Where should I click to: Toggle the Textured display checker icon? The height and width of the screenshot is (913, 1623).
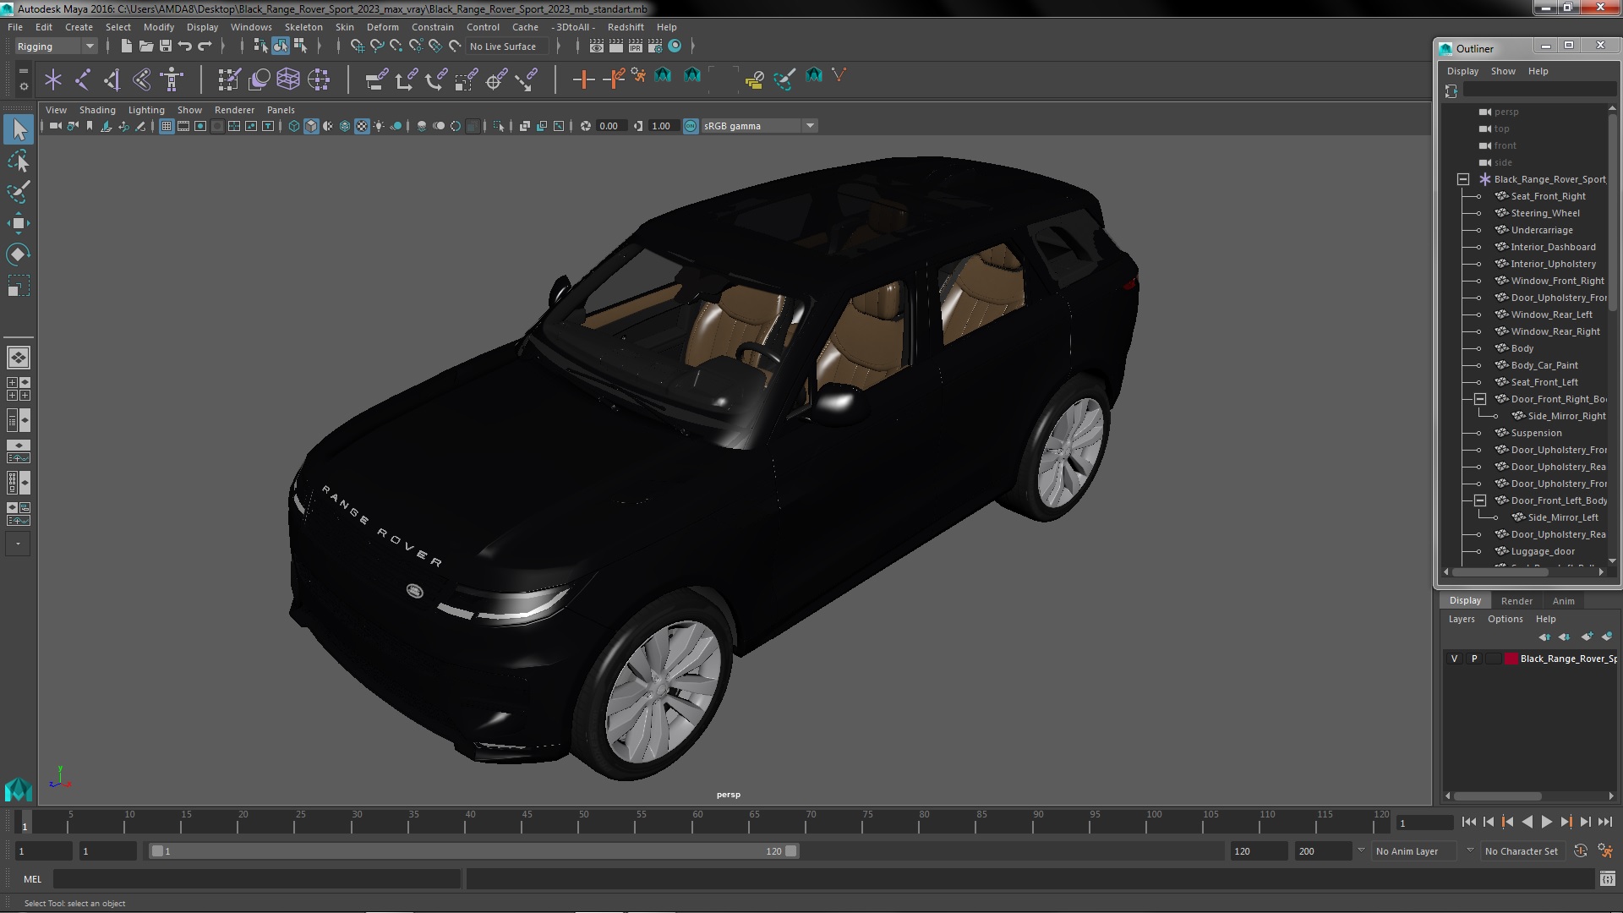pos(362,126)
